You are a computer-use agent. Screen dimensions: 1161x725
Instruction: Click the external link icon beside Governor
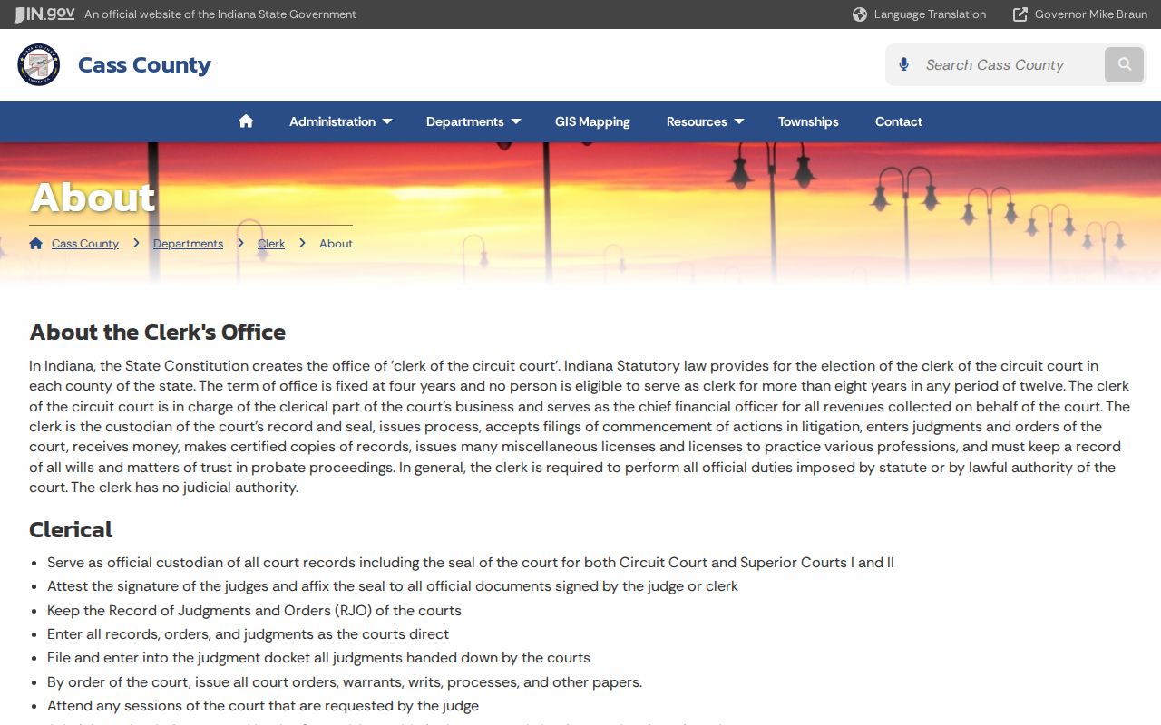tap(1020, 14)
